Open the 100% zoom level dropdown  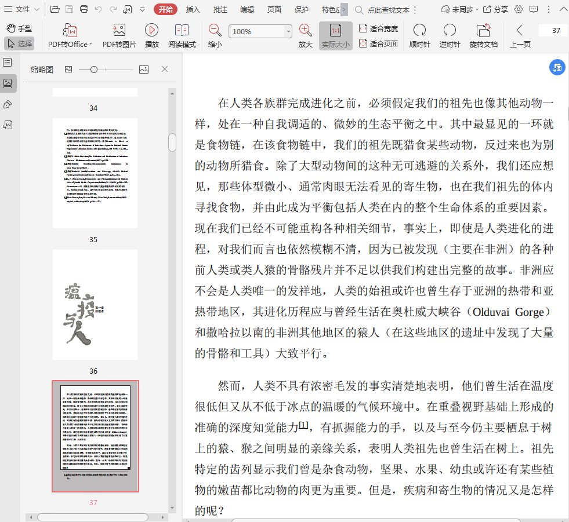(x=288, y=32)
